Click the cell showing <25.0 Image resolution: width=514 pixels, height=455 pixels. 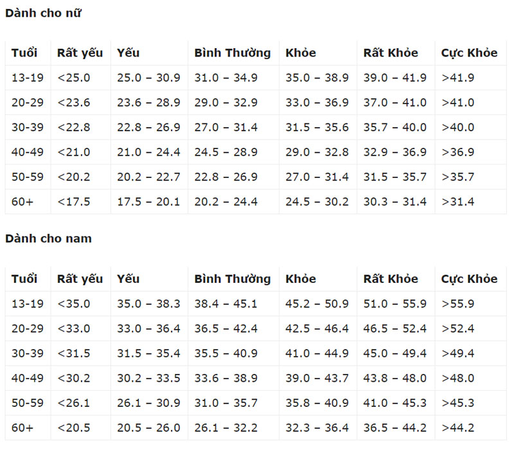pos(74,78)
